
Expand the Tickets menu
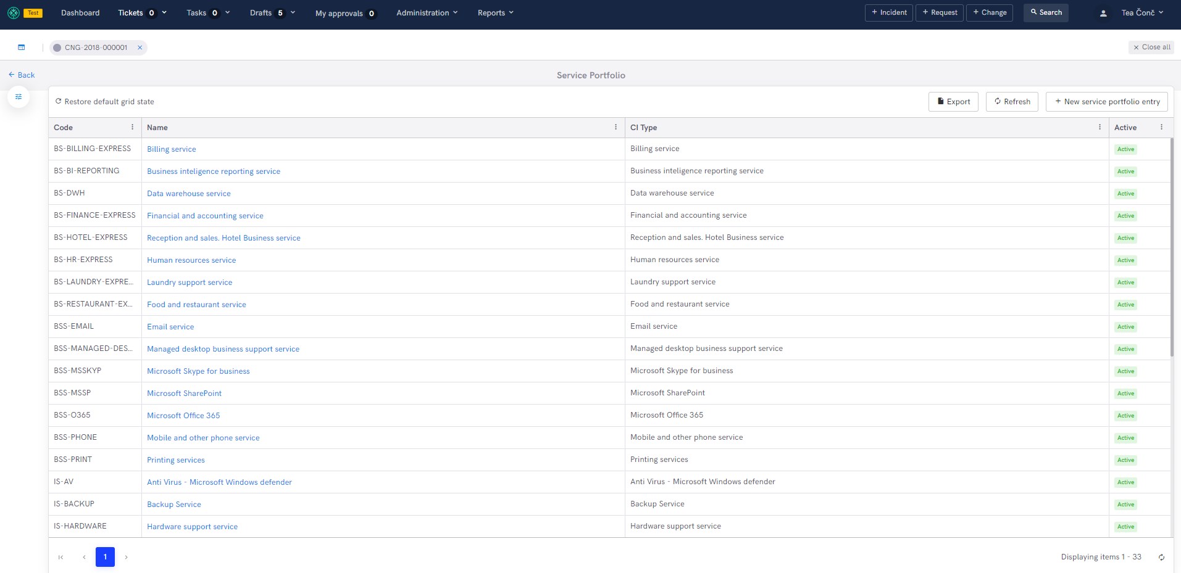tap(143, 13)
